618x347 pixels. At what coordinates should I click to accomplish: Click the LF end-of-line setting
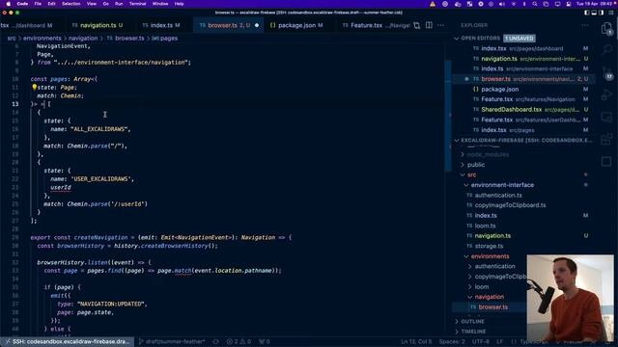(500, 341)
